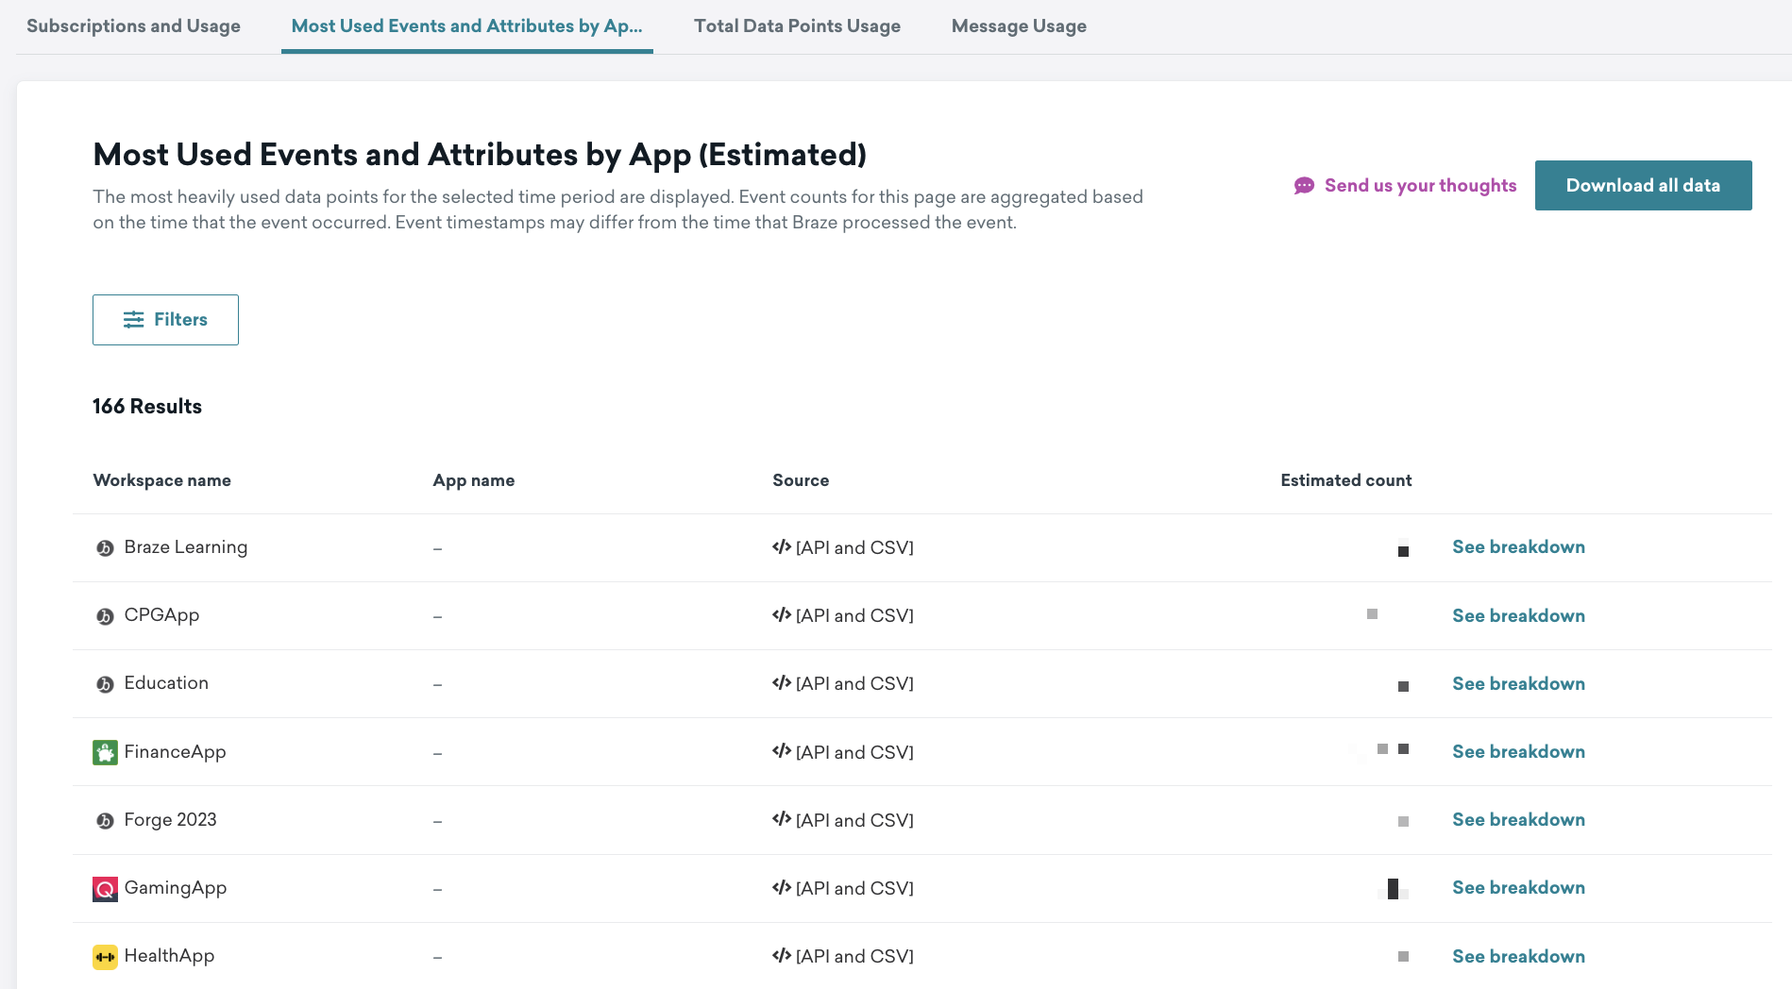Click the CPGApp workspace name

161,615
